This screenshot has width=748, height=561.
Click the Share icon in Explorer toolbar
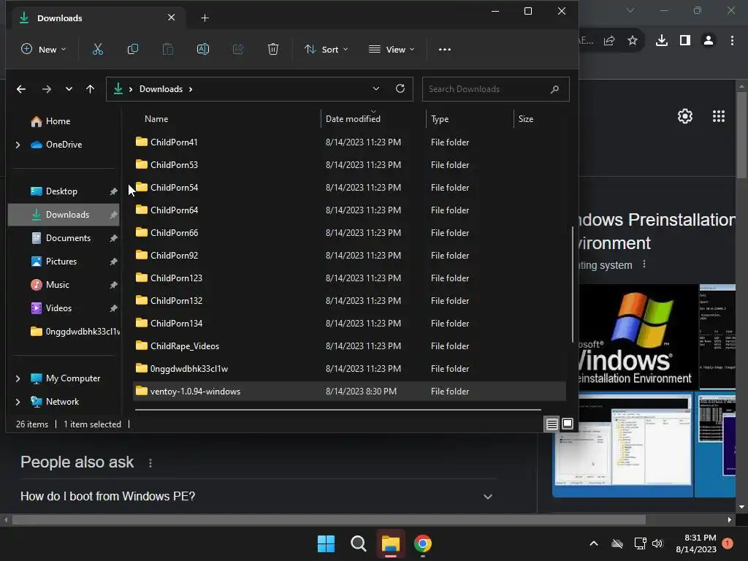tap(238, 49)
